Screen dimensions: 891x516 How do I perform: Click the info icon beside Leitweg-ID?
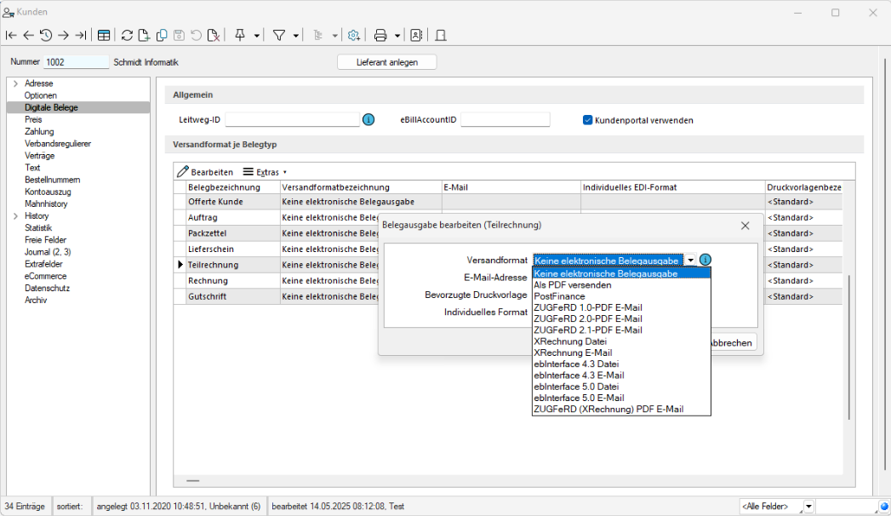coord(368,120)
